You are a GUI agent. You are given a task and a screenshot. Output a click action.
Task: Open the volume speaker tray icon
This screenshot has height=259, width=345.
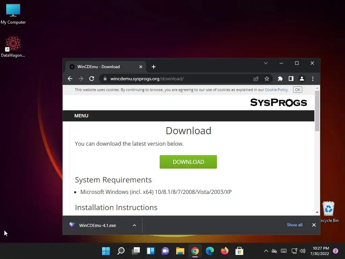tap(303, 251)
